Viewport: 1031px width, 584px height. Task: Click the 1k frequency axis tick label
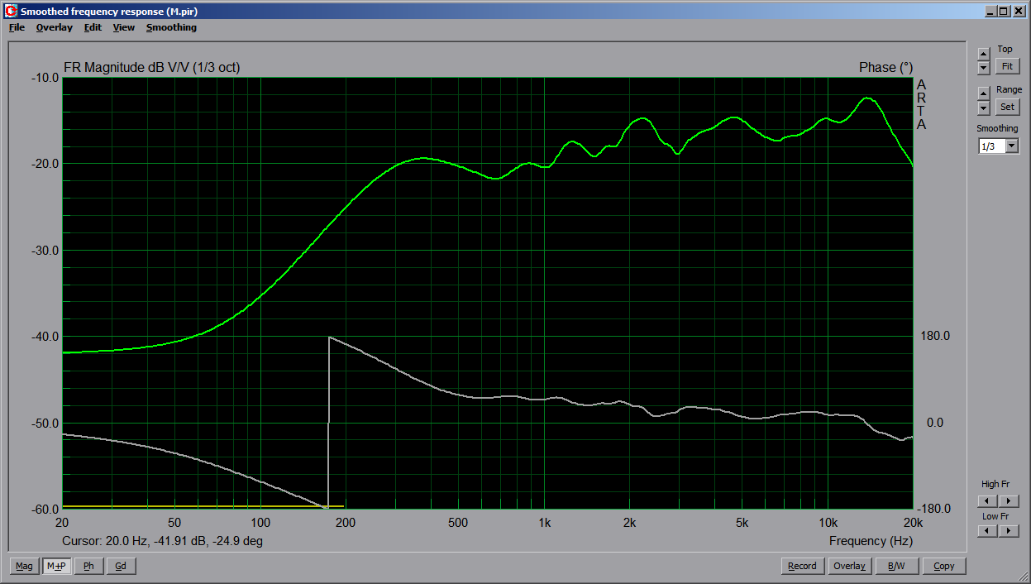tap(544, 523)
